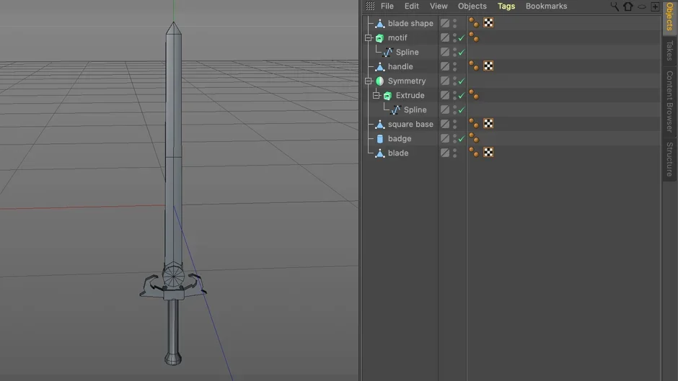Collapse the Extrude object hierarchy

click(x=377, y=96)
